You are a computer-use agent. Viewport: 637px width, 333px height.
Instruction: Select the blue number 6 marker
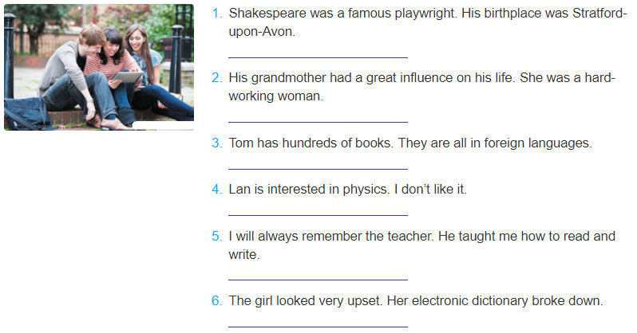tap(217, 300)
